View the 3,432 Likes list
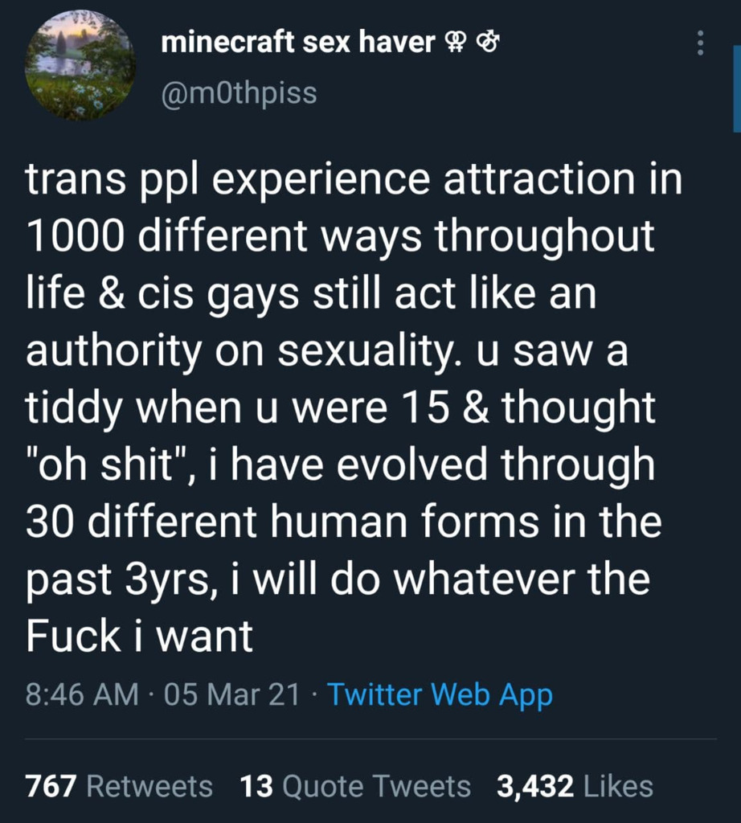 575,786
